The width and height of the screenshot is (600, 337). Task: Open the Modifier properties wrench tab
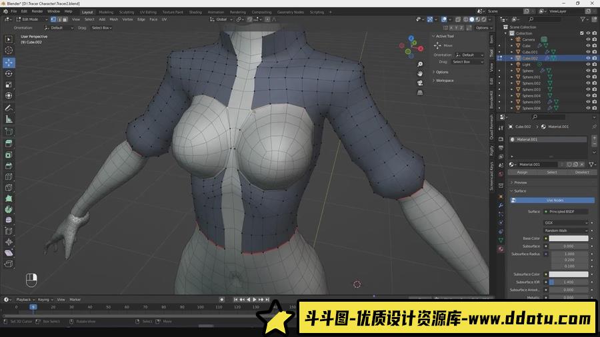501,205
